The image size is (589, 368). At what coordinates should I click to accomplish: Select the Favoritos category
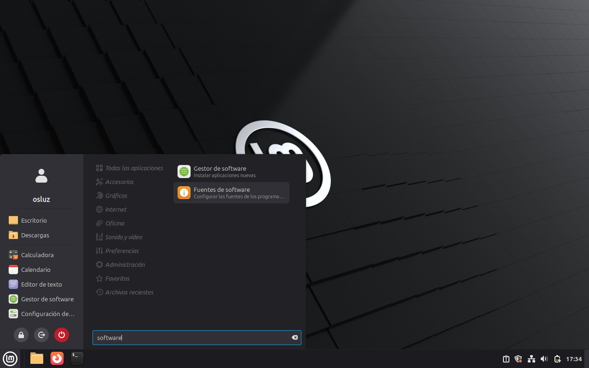112,278
